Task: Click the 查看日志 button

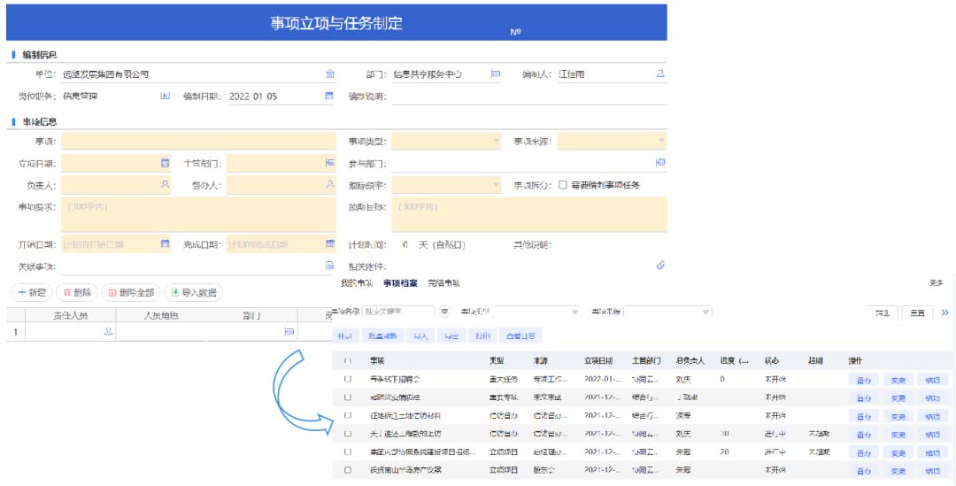Action: (520, 336)
